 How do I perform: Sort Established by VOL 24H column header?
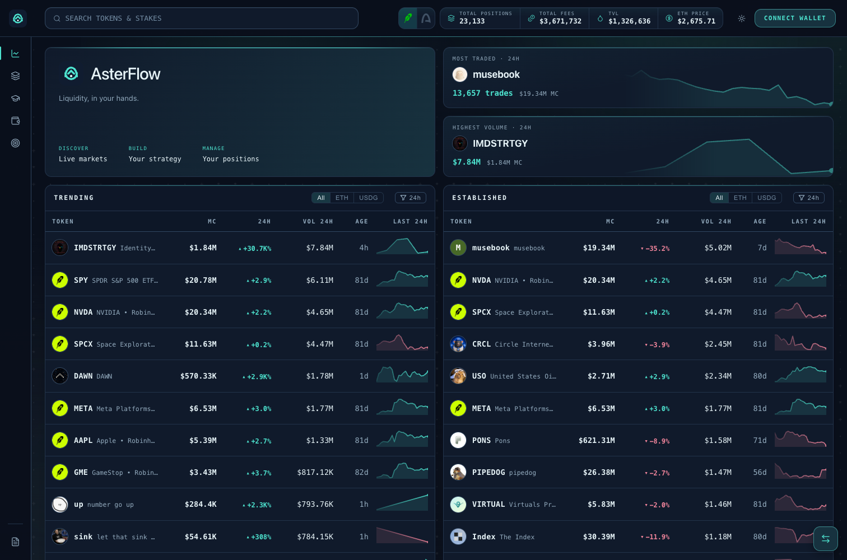pyautogui.click(x=716, y=222)
